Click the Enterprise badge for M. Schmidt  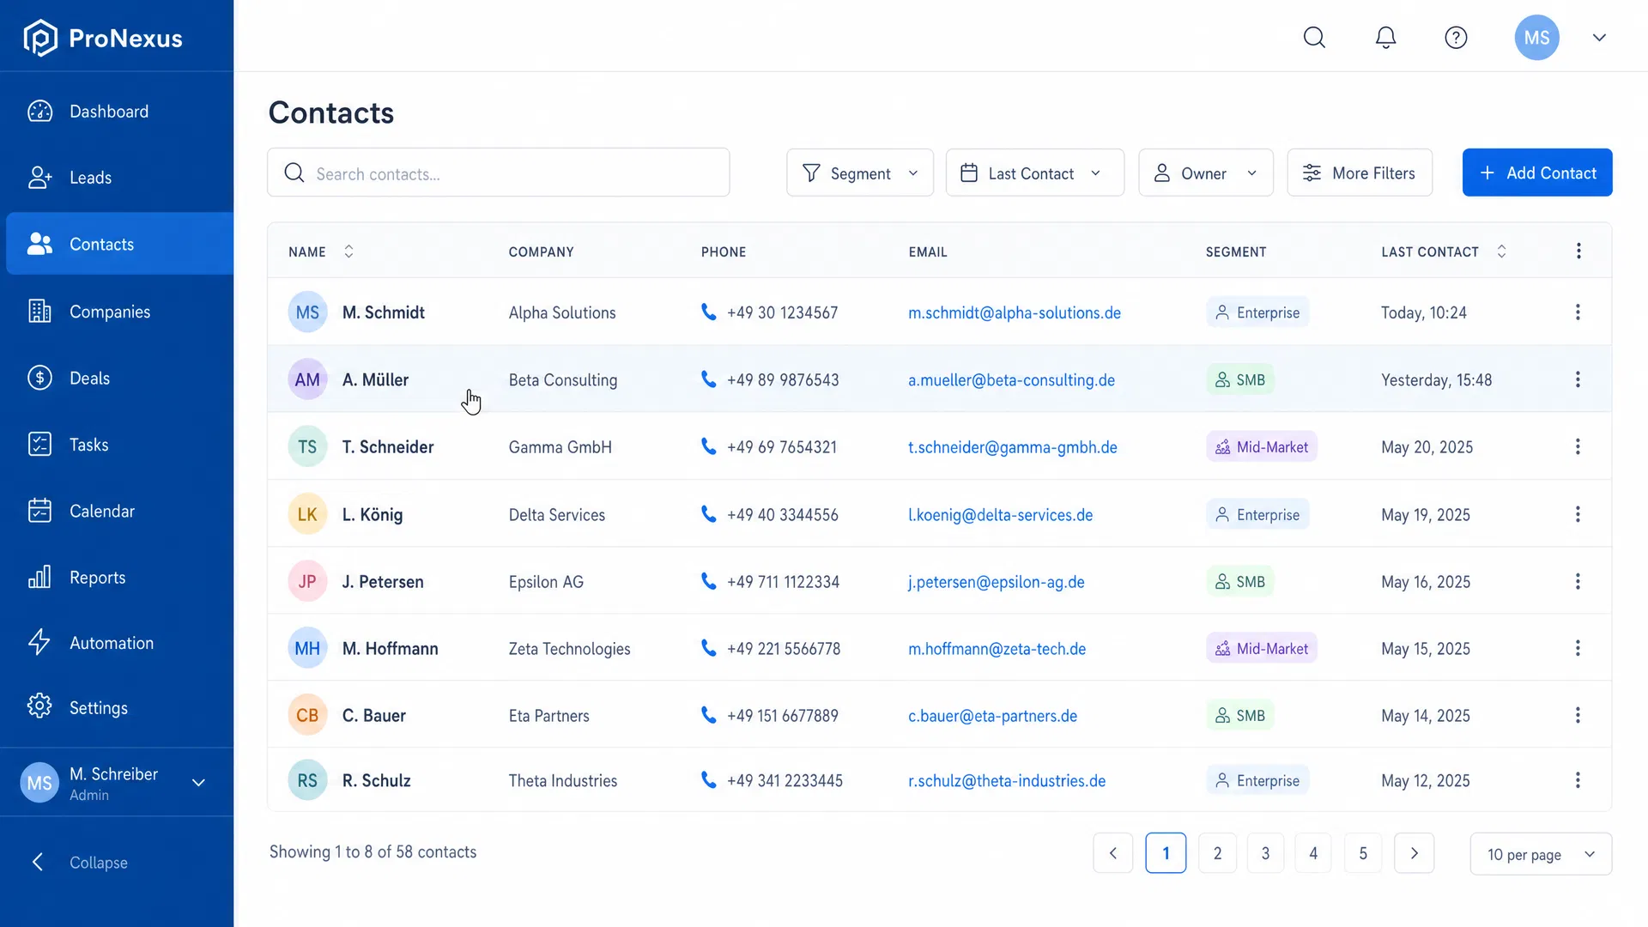[x=1257, y=312]
